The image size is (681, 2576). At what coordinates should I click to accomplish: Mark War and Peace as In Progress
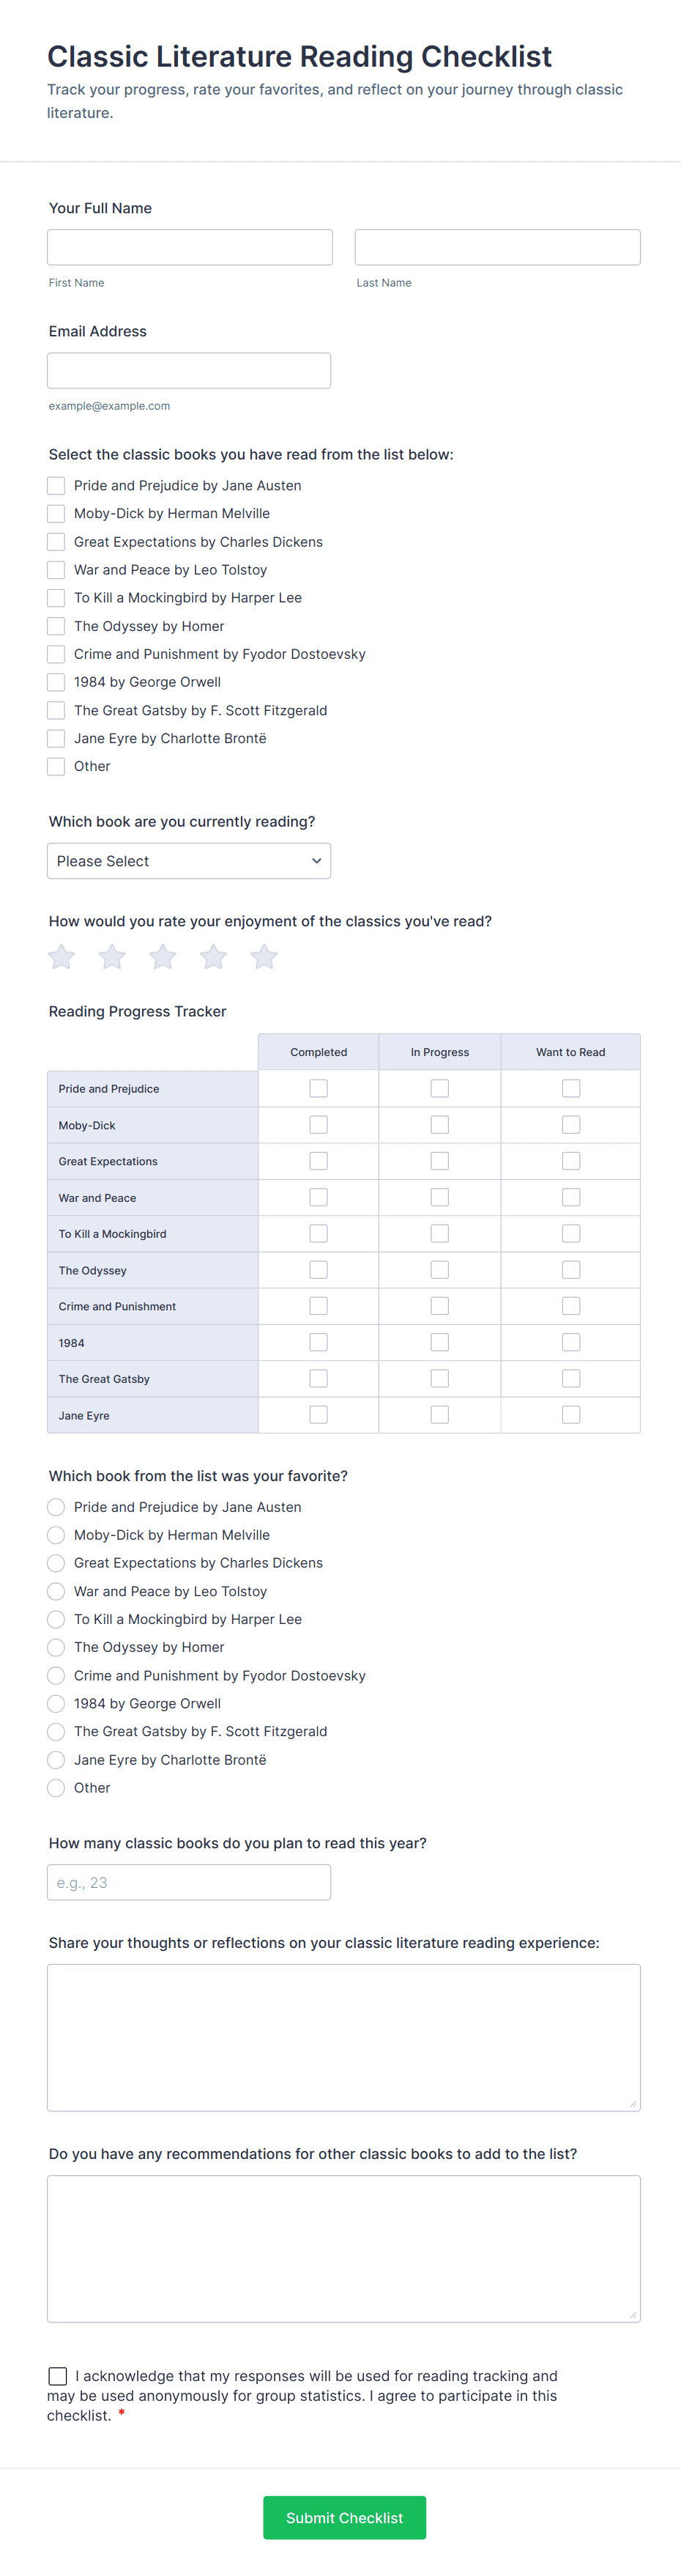coord(439,1197)
